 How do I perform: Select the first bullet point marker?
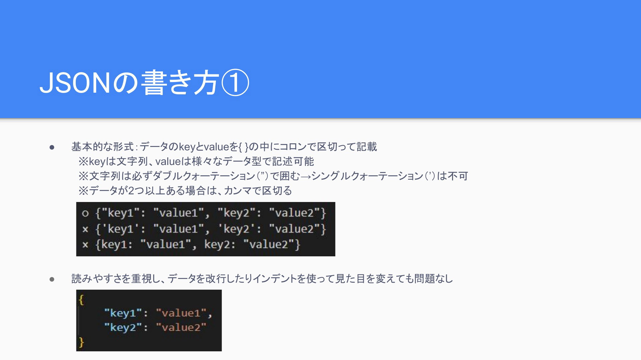[x=52, y=147]
